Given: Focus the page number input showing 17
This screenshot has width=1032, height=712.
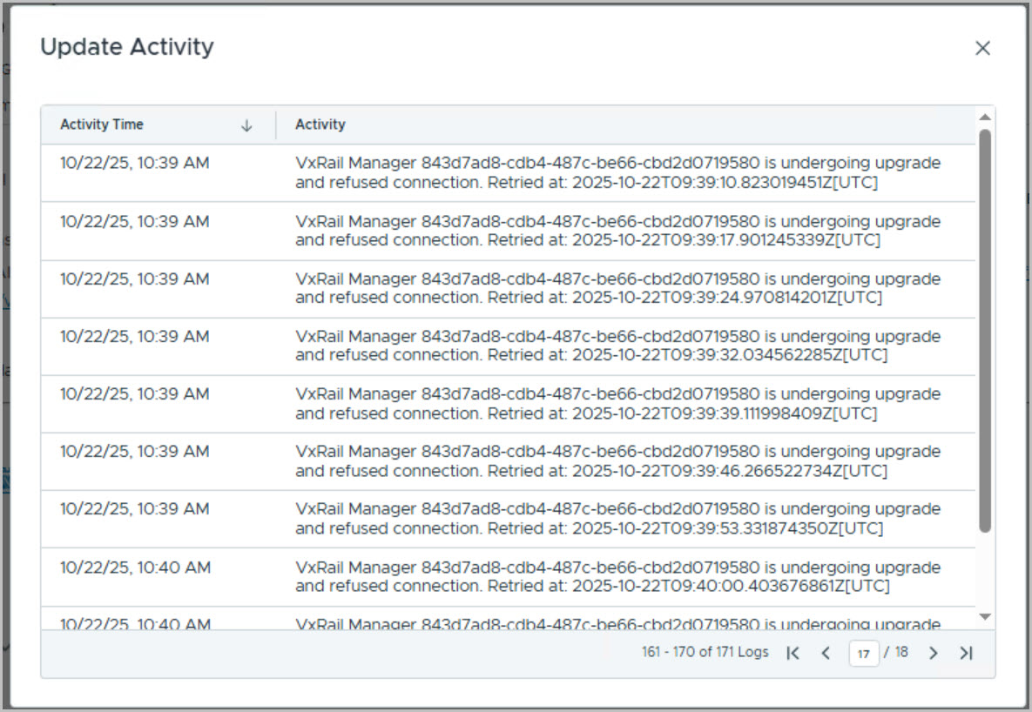Looking at the screenshot, I should [x=863, y=653].
